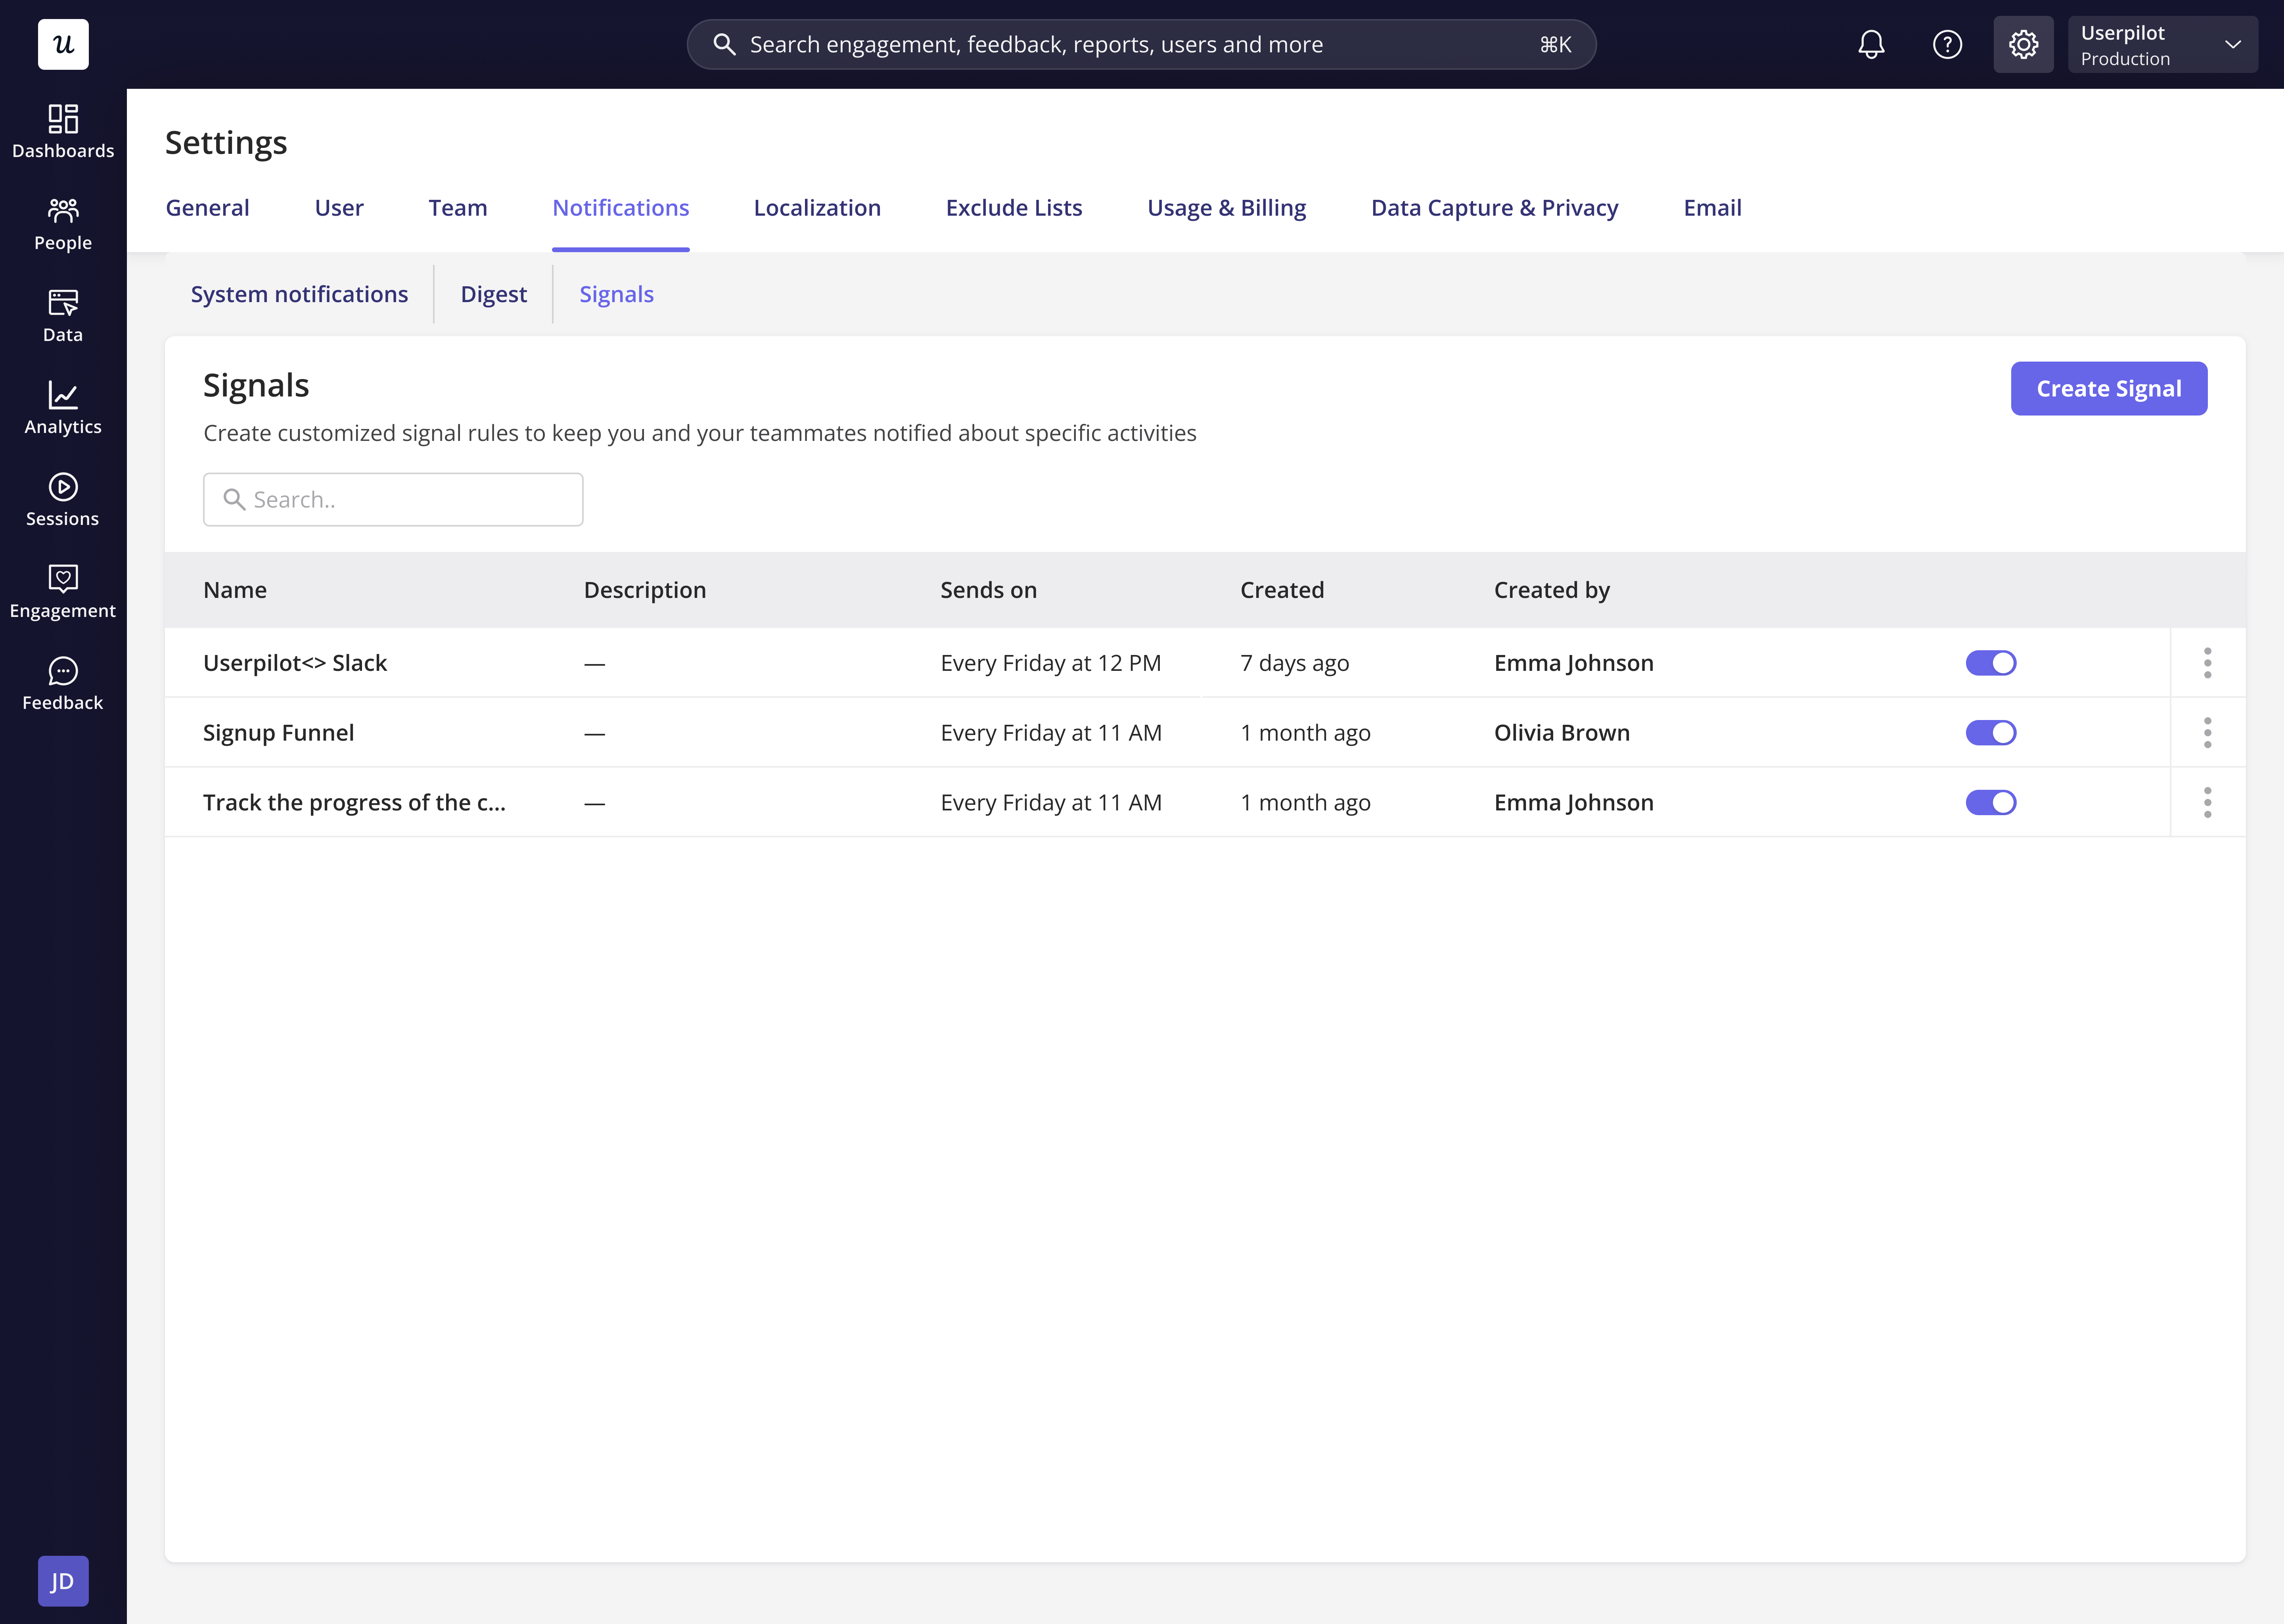Go to People section in sidebar
The height and width of the screenshot is (1624, 2284).
tap(63, 223)
